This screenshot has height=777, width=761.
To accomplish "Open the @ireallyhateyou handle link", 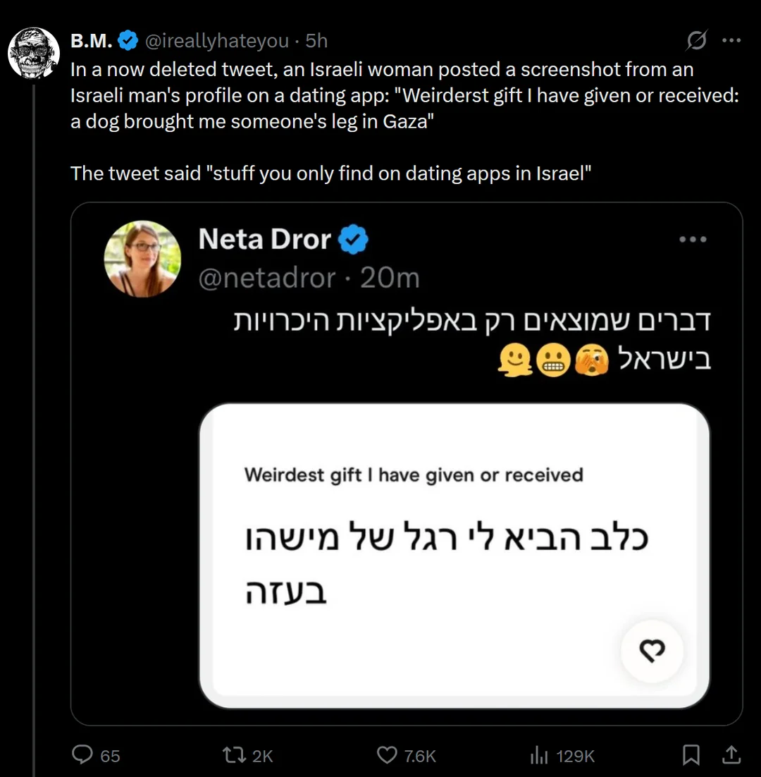I will 217,41.
